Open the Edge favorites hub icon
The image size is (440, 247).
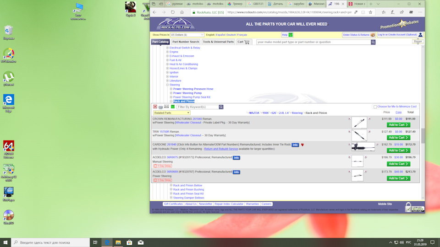pyautogui.click(x=384, y=12)
